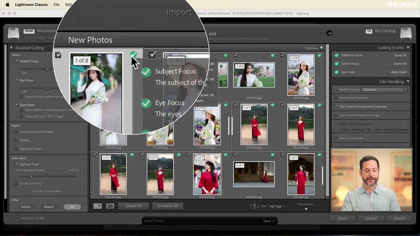Show Rejects view
420x236 pixels.
[49, 207]
